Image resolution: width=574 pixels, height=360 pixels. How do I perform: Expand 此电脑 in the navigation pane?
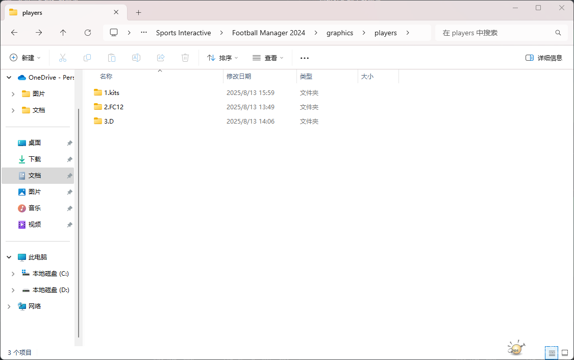click(9, 257)
